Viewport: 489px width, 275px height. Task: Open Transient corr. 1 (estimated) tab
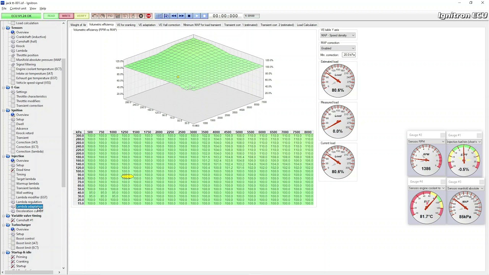pyautogui.click(x=241, y=25)
